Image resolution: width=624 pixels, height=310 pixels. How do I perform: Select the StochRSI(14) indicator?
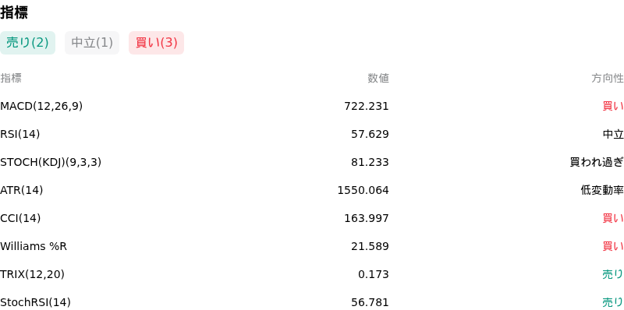pyautogui.click(x=35, y=302)
